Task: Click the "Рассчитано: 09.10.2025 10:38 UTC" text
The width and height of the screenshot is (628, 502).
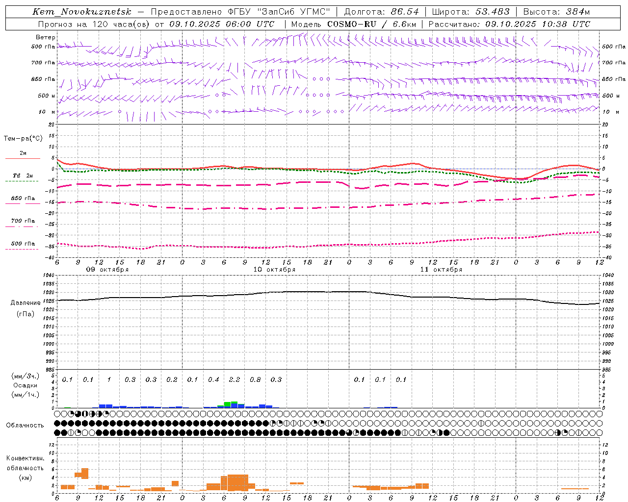Action: [509, 24]
